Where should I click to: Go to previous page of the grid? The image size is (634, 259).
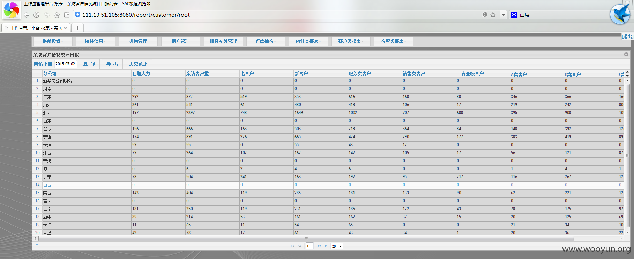coord(300,246)
